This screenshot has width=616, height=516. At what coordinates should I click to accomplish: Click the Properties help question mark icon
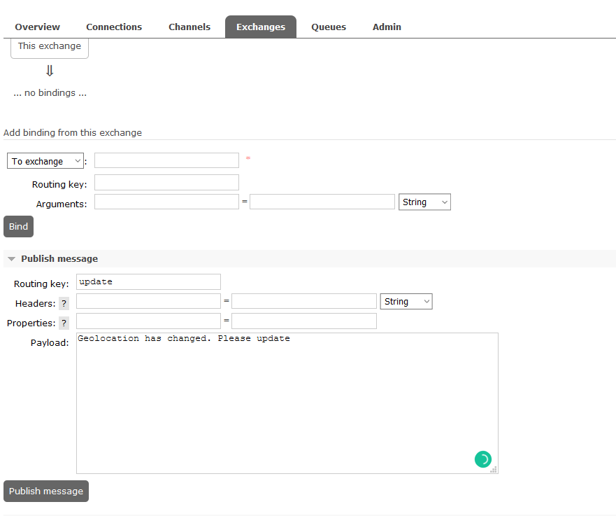coord(64,323)
